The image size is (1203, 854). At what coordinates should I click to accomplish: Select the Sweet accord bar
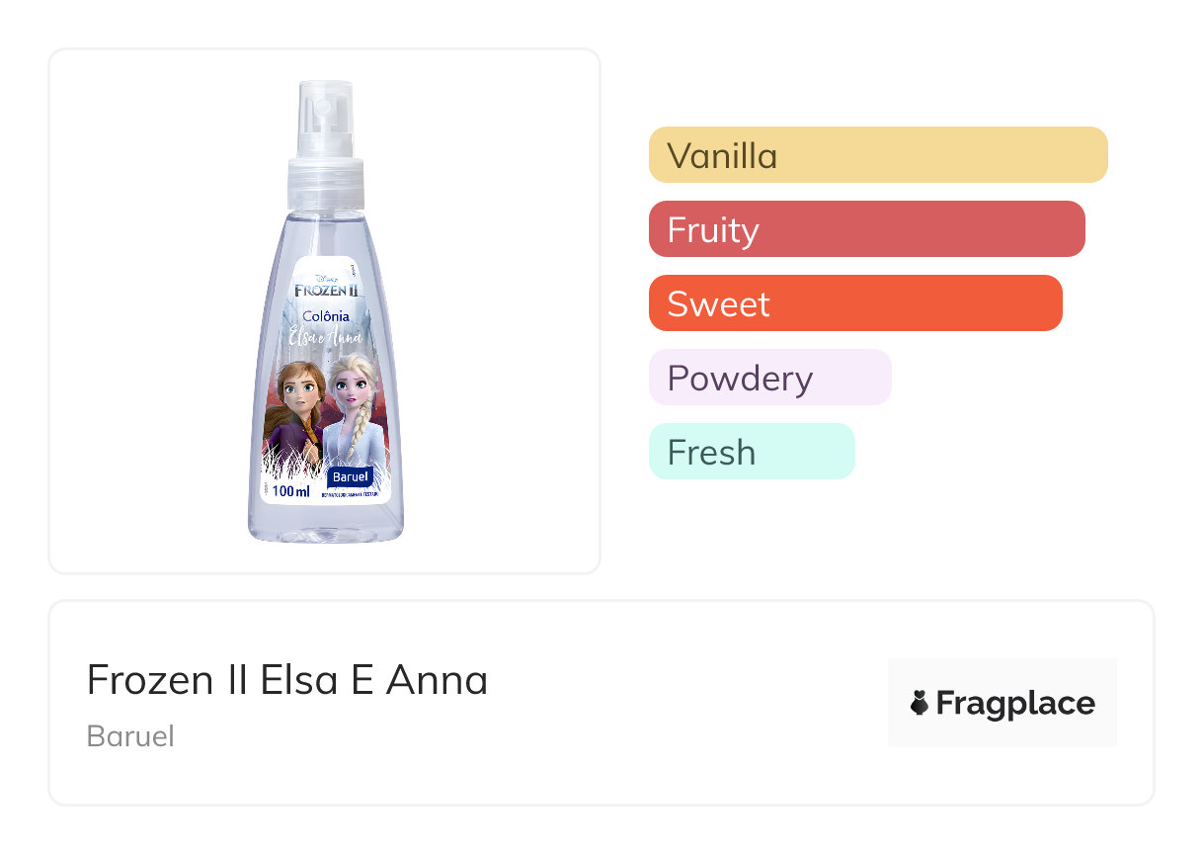(854, 303)
